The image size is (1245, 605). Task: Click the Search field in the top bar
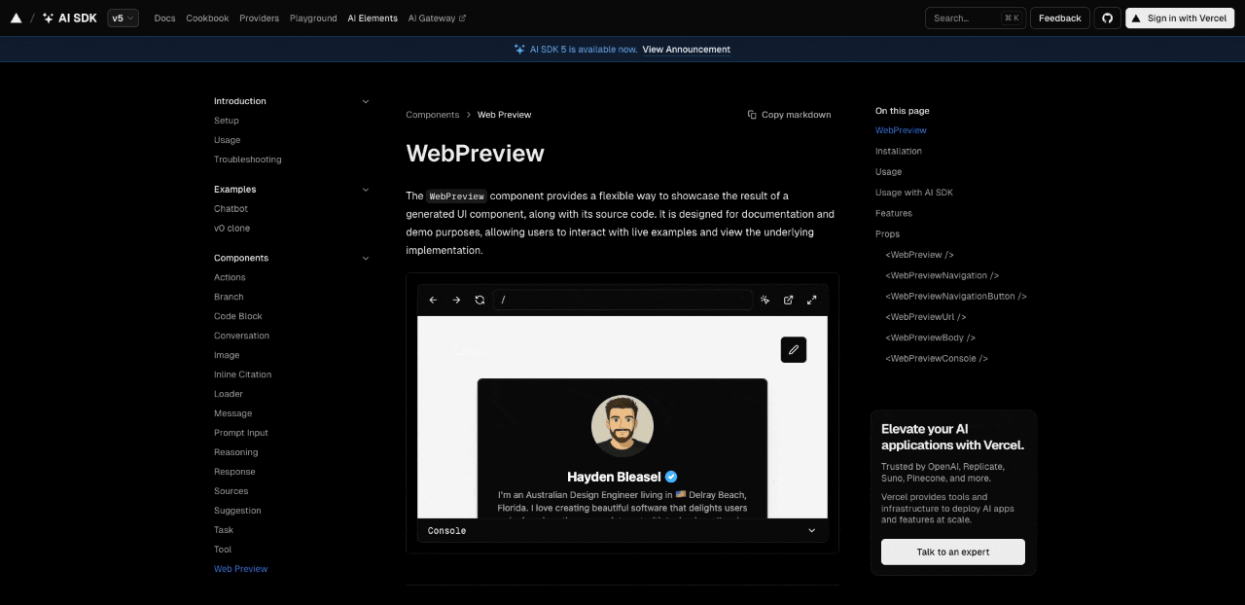(974, 17)
